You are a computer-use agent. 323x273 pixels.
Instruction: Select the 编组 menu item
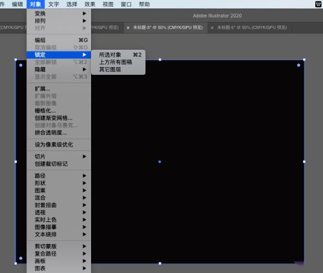point(59,40)
